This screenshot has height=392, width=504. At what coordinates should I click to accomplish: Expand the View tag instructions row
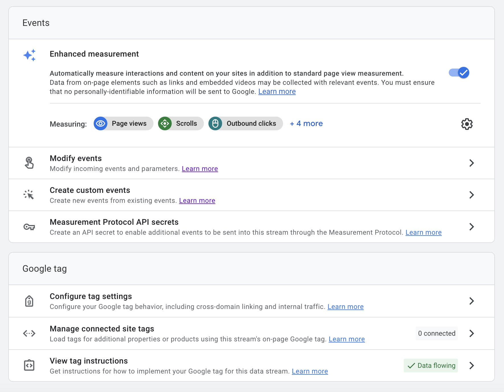[x=472, y=365]
